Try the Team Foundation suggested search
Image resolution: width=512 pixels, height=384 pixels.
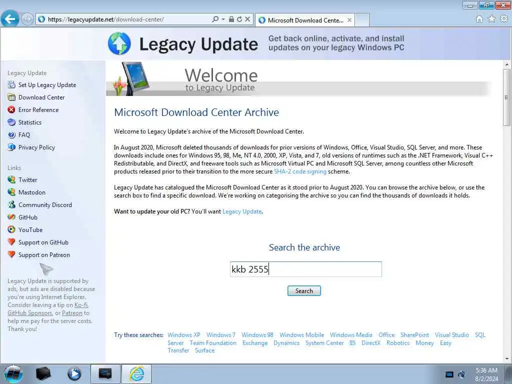tap(213, 343)
